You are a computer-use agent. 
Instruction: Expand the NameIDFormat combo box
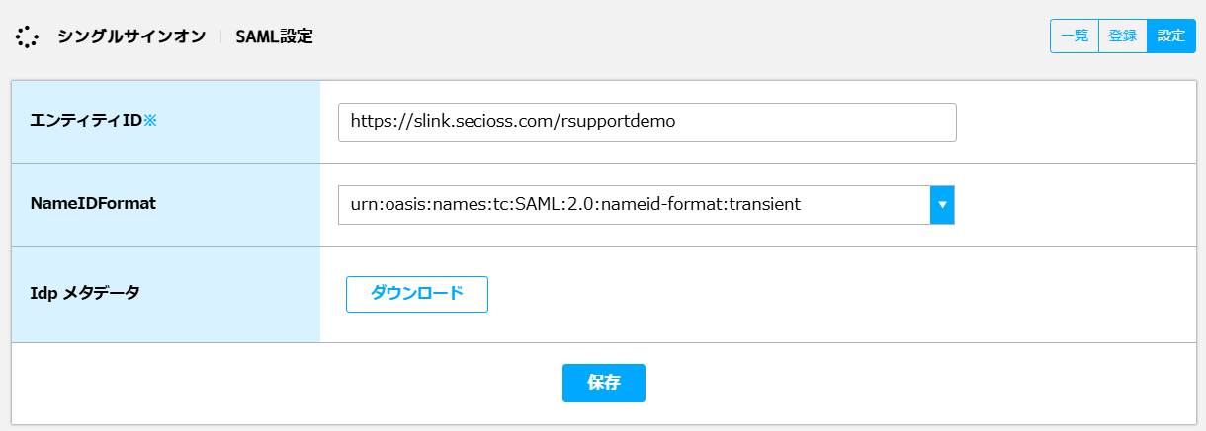tap(646, 205)
